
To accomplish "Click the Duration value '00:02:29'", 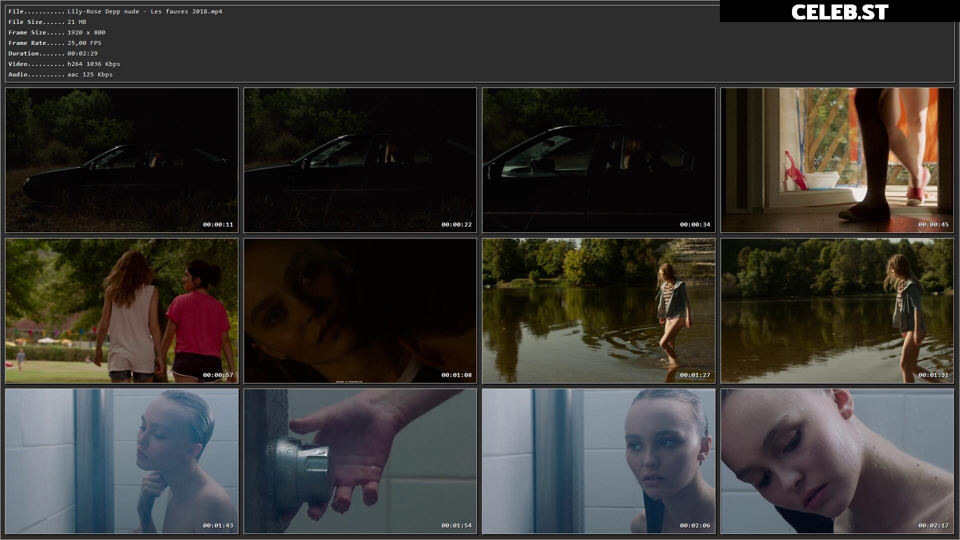I will (x=82, y=53).
